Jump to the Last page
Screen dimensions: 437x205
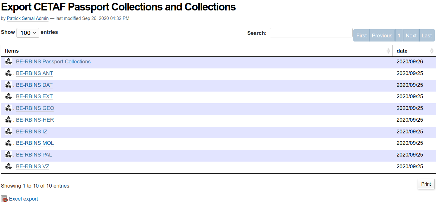427,35
